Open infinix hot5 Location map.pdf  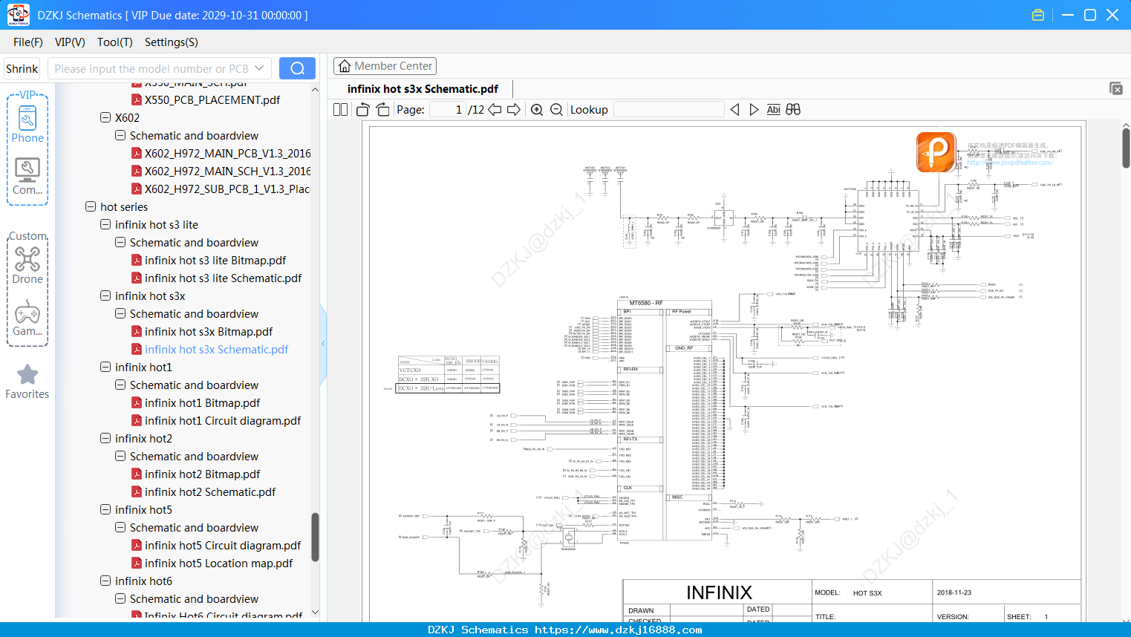pyautogui.click(x=218, y=563)
